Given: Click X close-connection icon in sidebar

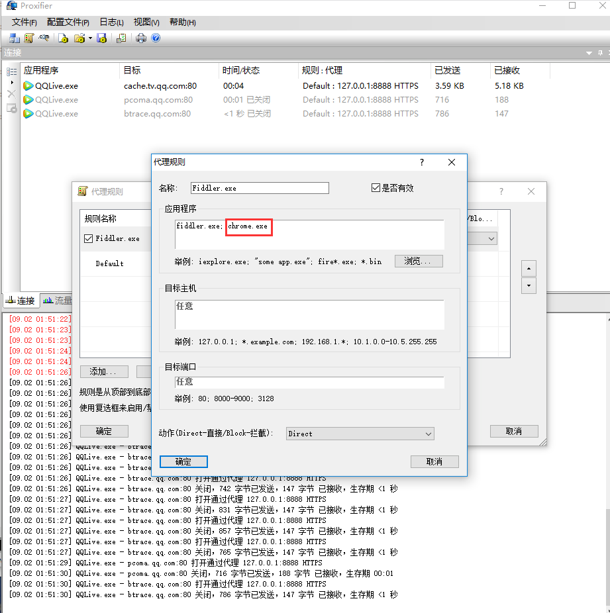Looking at the screenshot, I should pyautogui.click(x=12, y=94).
